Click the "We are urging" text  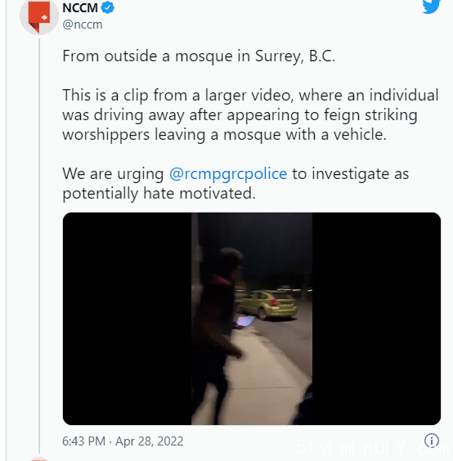113,174
